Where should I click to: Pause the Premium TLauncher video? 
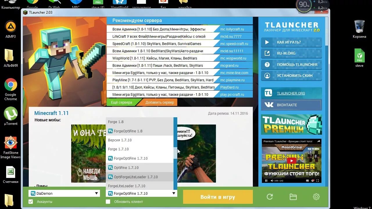point(266,181)
